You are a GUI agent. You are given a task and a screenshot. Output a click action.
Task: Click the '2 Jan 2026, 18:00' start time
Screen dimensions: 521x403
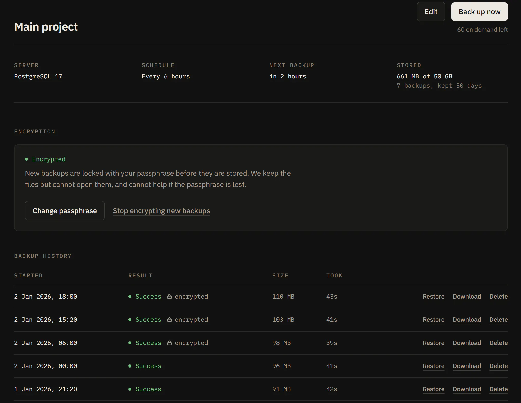click(46, 297)
